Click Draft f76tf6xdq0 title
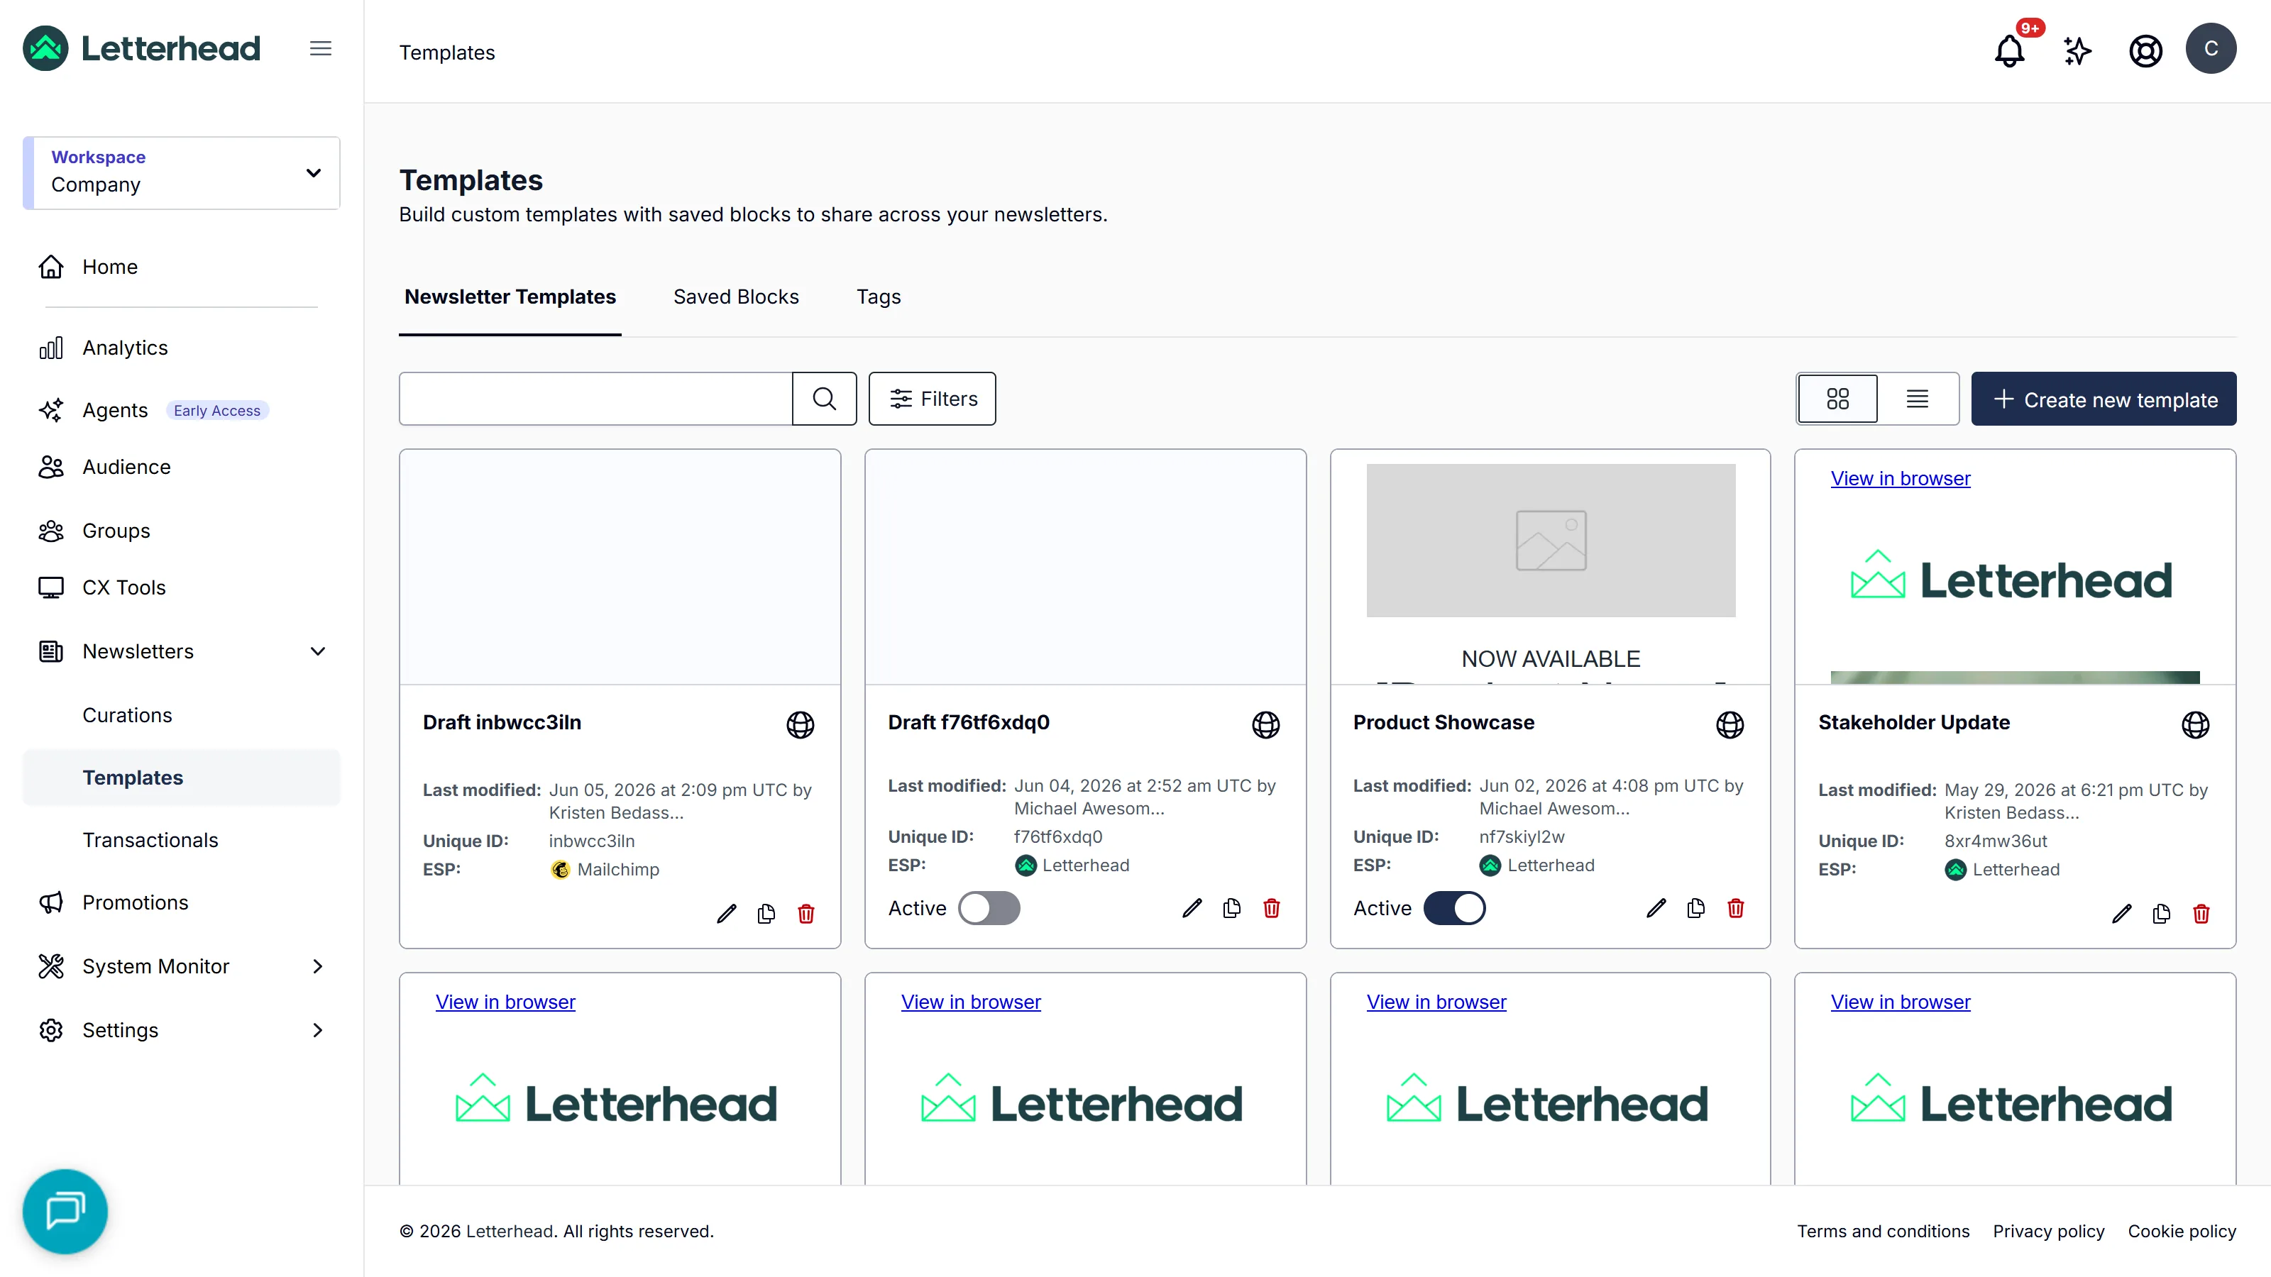Screen dimensions: 2271x1277 [968, 723]
